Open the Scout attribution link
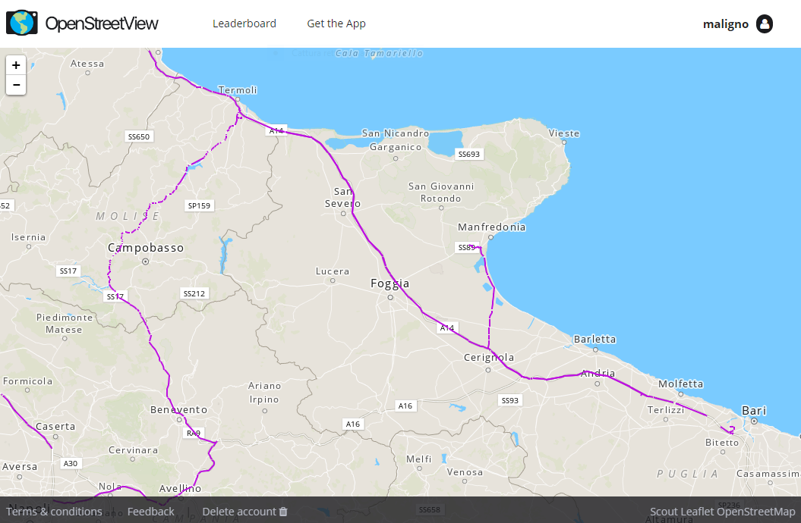Screen dimensions: 801x523 point(663,512)
